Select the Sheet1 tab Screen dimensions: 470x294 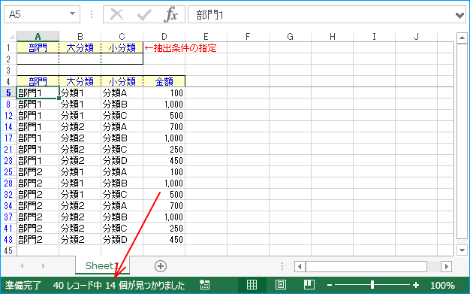point(102,265)
